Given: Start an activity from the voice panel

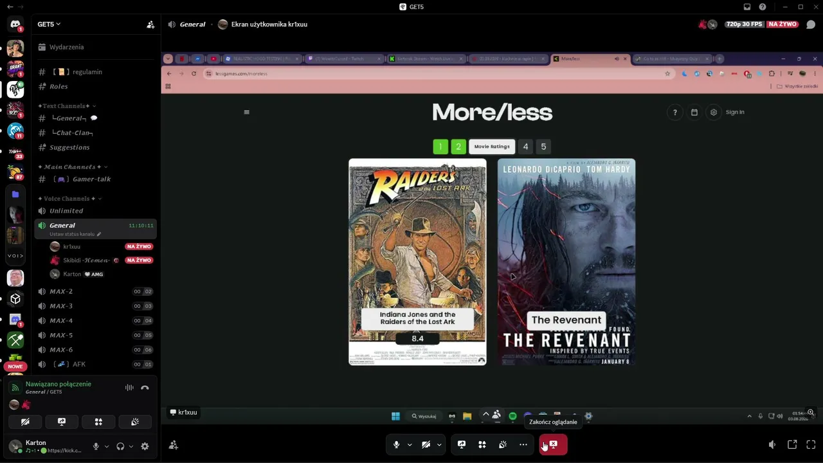Looking at the screenshot, I should [x=98, y=422].
